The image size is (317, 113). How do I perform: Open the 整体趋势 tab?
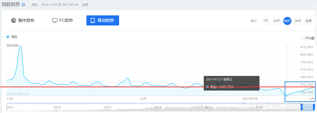coord(23,20)
